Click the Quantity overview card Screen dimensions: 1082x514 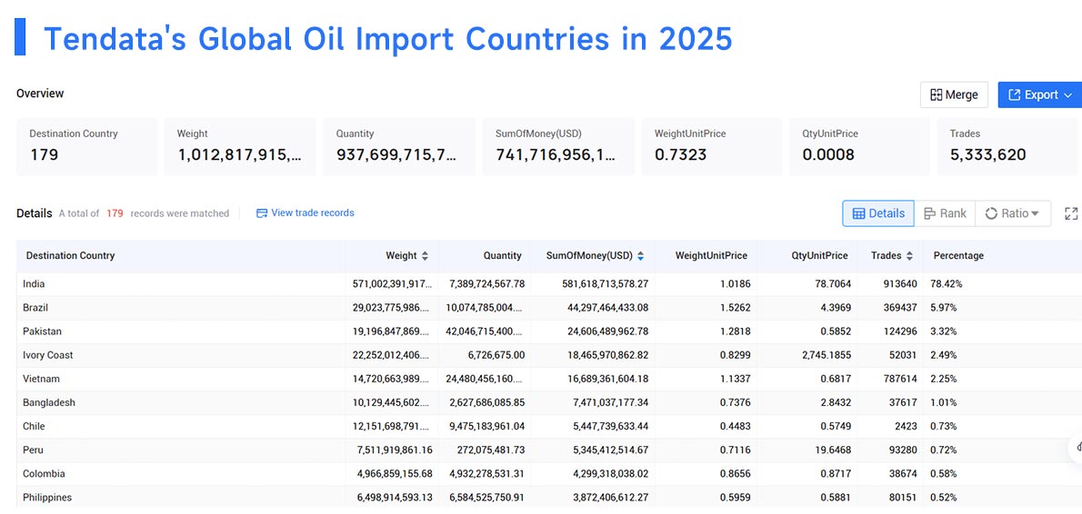399,146
